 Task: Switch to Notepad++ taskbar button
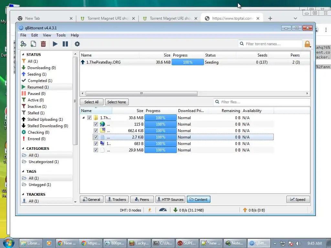(x=235, y=243)
